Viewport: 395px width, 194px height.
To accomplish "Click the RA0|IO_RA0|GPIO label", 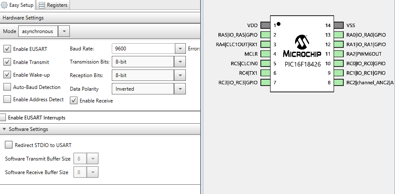I will [366, 35].
